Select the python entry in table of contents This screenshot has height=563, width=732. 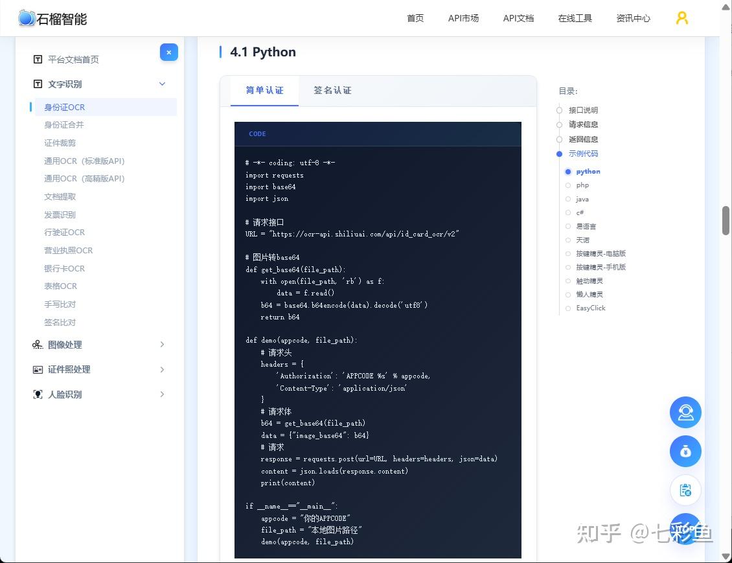click(x=588, y=171)
